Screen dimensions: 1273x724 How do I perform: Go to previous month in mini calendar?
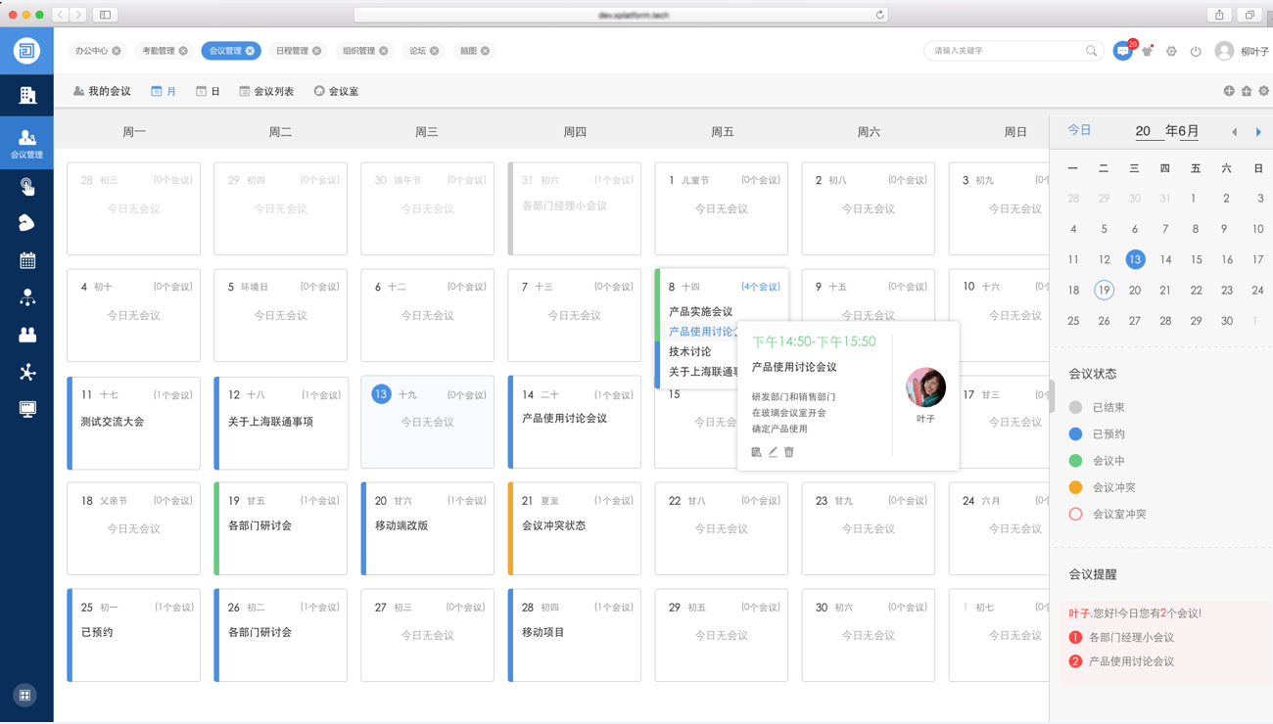click(1234, 132)
